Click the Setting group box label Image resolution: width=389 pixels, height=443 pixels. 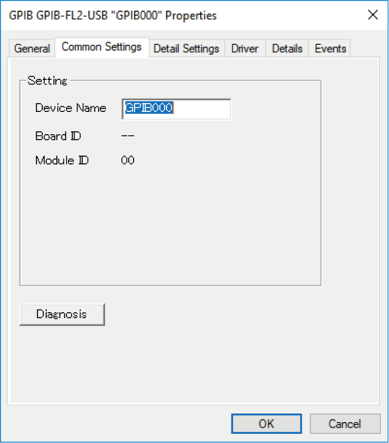click(x=47, y=80)
